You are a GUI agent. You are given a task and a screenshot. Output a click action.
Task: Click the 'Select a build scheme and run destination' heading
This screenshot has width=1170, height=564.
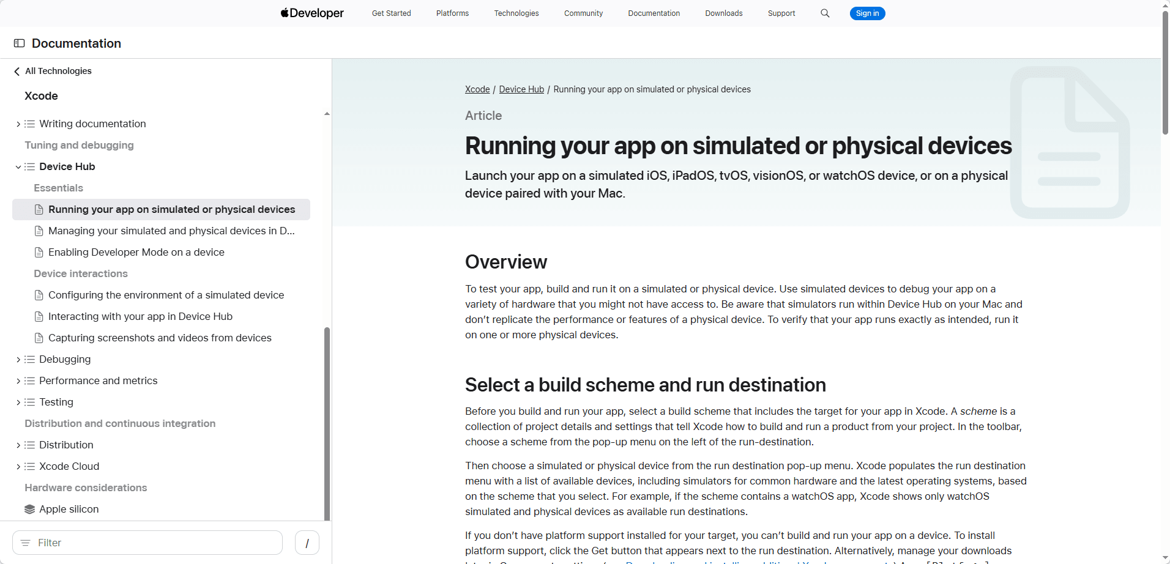coord(646,385)
